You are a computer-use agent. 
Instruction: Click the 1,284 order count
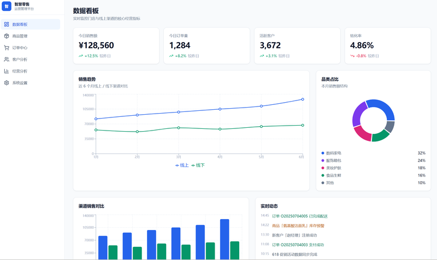pos(180,45)
